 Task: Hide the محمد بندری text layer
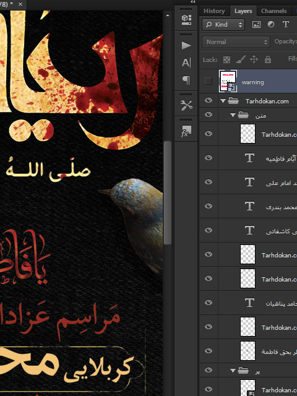click(x=209, y=206)
